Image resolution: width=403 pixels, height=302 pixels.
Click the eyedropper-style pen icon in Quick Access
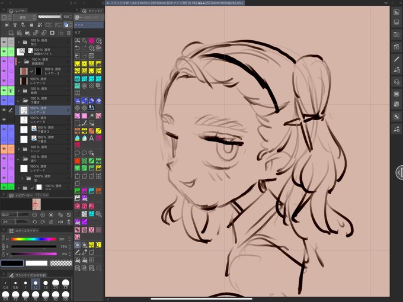[x=84, y=252]
